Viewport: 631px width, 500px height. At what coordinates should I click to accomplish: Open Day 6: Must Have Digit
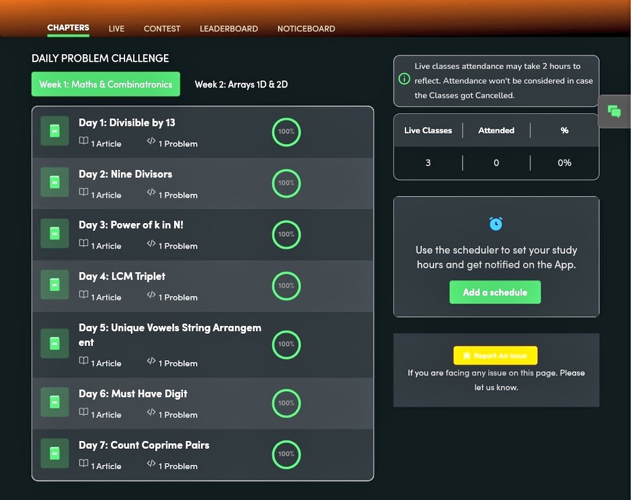[133, 394]
